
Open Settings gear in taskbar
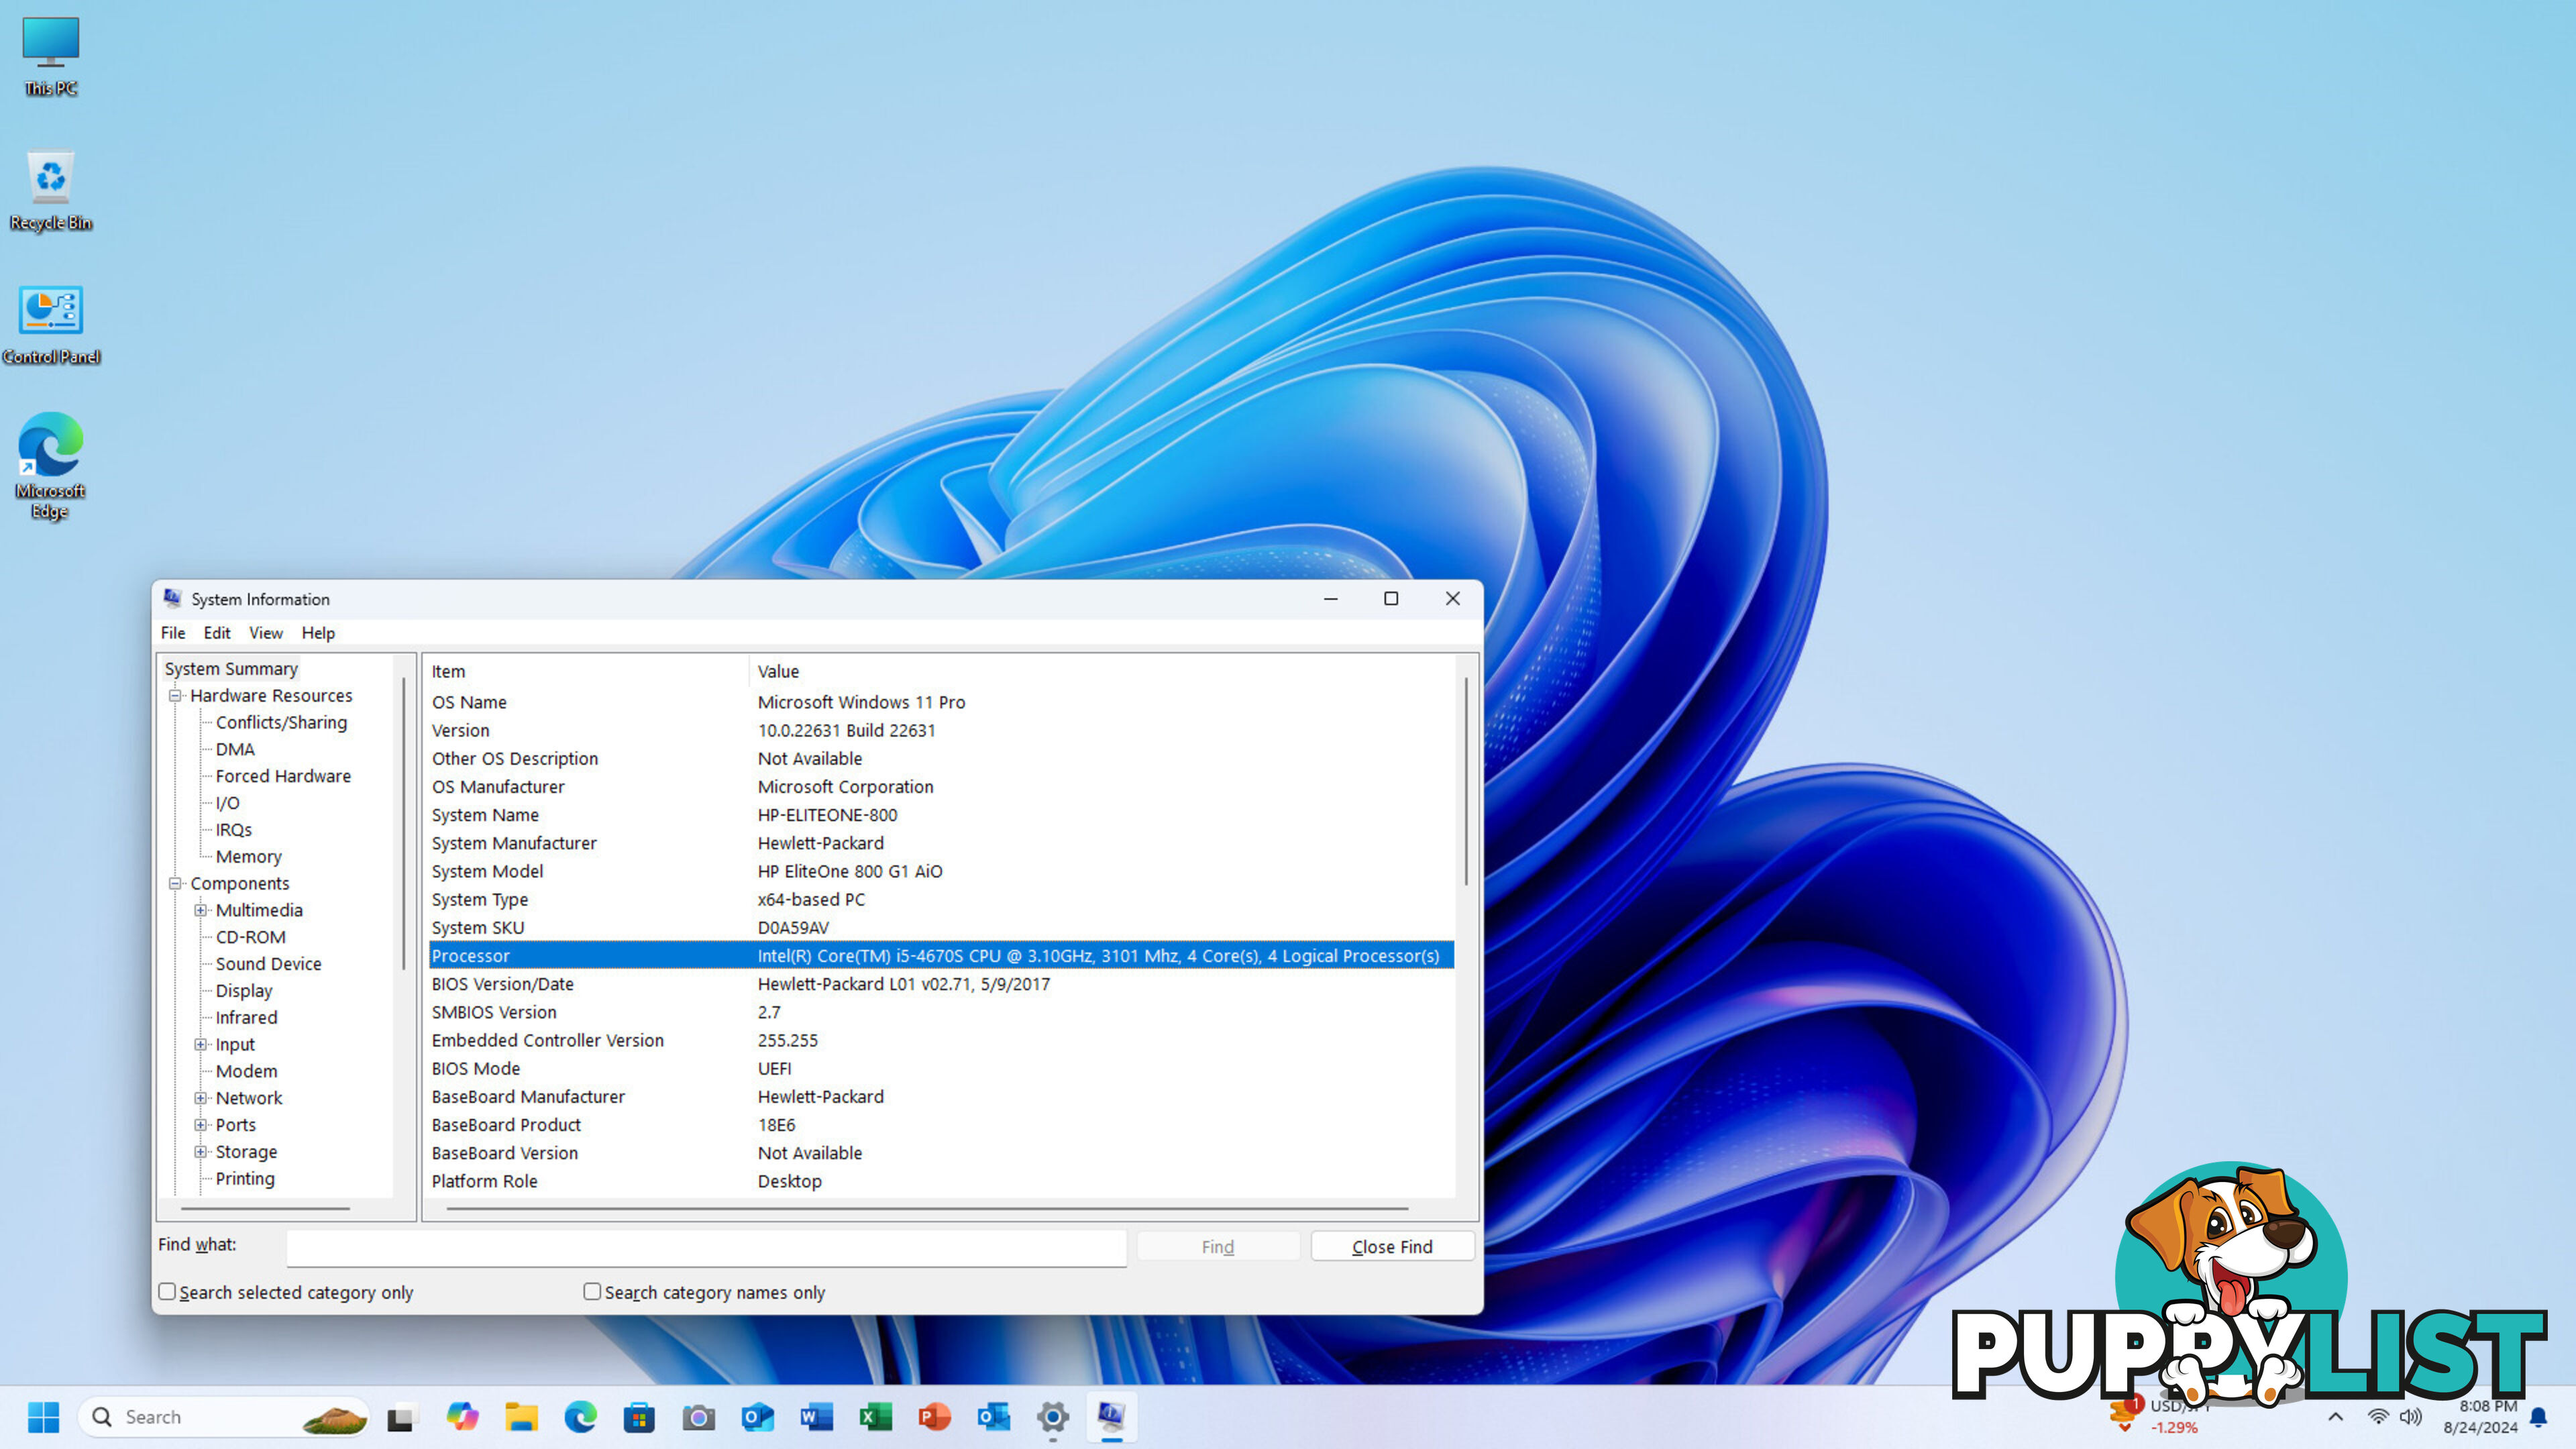[x=1052, y=1417]
